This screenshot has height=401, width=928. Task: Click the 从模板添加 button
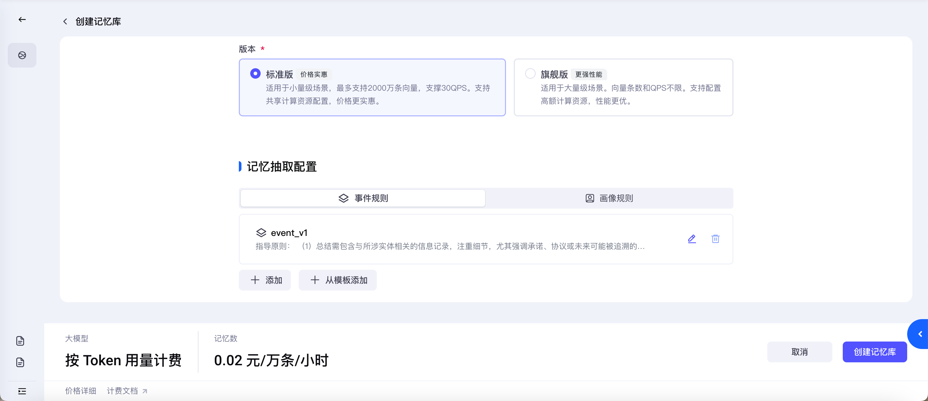(337, 280)
